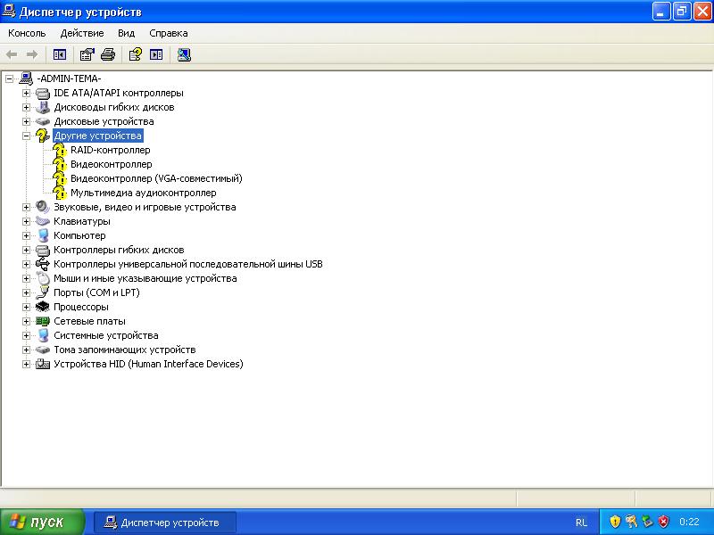Select the Порты (COM и LPT) label
714x535 pixels.
coord(96,292)
